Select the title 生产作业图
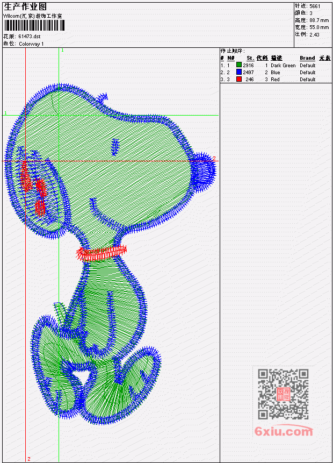 25,6
